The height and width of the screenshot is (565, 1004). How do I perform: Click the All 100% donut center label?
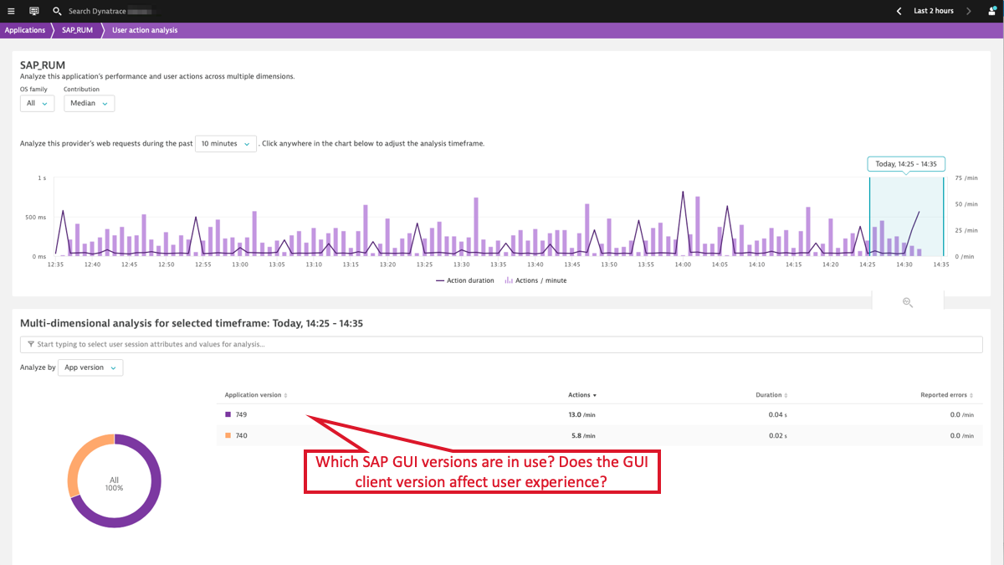click(114, 484)
